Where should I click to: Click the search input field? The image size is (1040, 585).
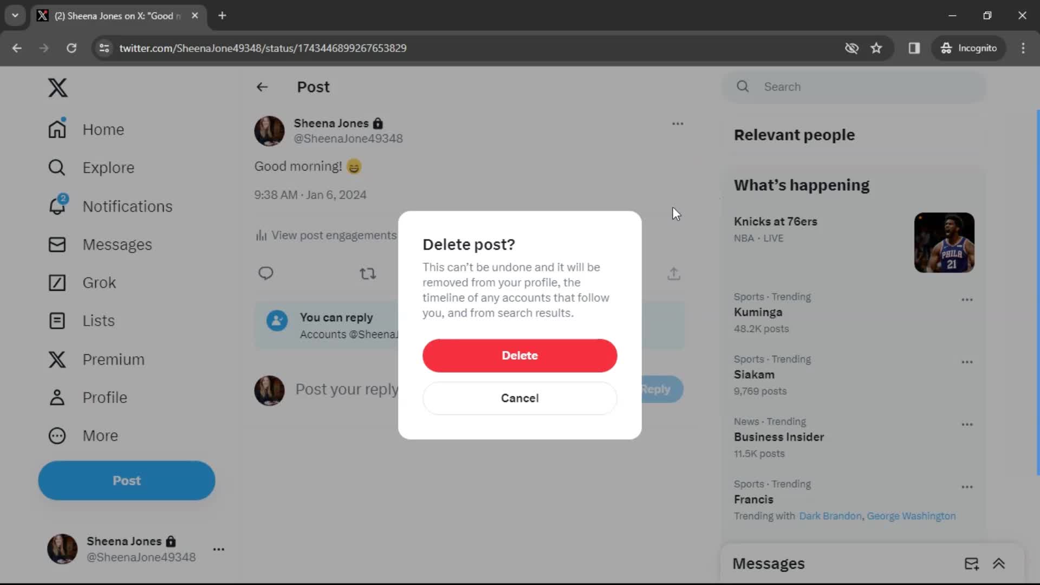coord(854,87)
